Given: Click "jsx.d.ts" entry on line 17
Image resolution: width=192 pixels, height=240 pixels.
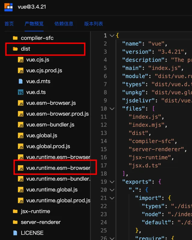Looking at the screenshot, I should tap(145, 166).
